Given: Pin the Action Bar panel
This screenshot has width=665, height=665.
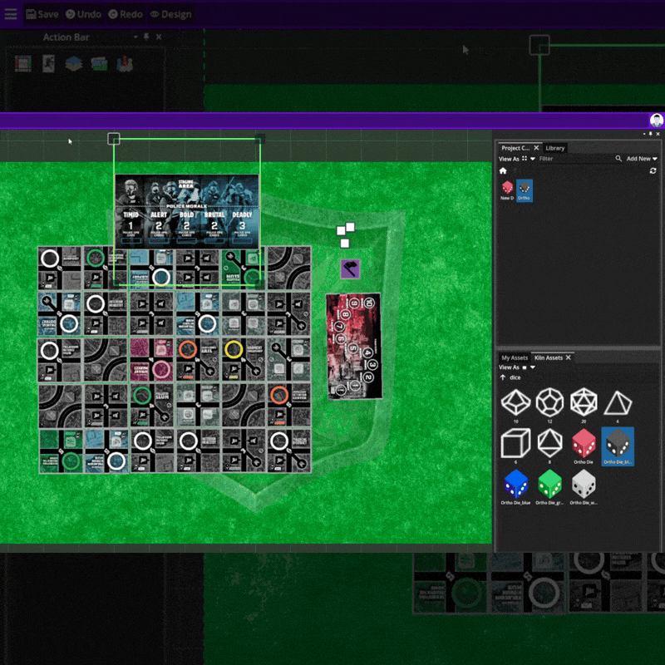Looking at the screenshot, I should click(146, 37).
